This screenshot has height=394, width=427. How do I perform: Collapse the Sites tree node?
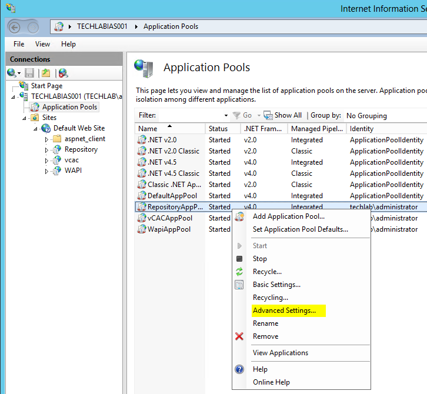pos(24,118)
